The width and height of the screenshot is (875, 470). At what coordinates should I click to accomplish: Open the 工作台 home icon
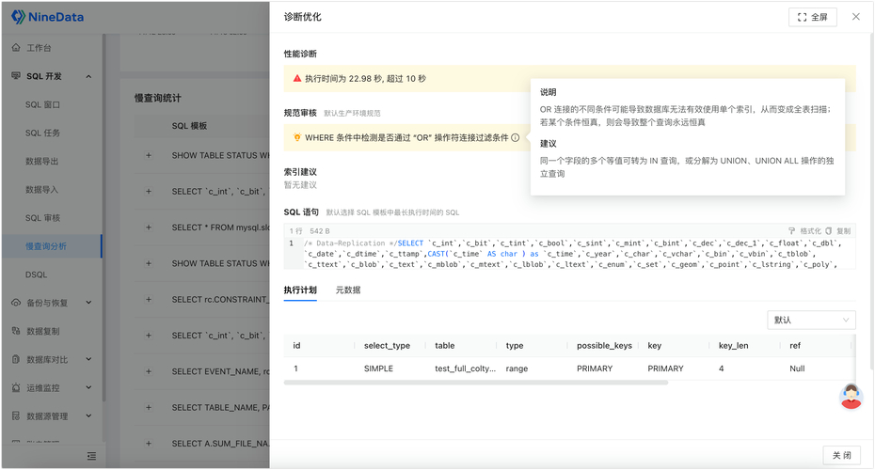16,48
